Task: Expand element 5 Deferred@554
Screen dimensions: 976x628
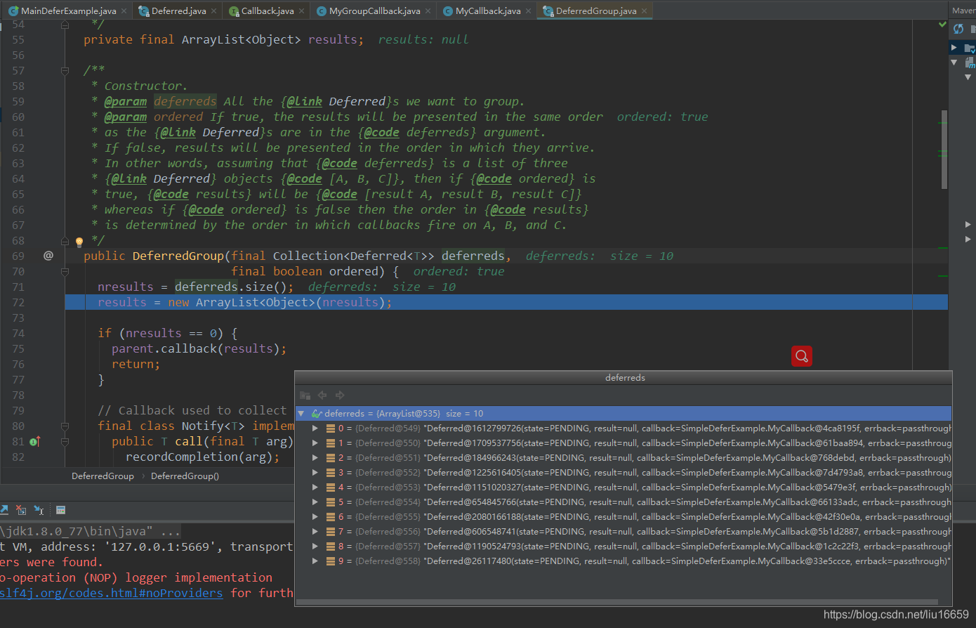Action: click(x=315, y=502)
